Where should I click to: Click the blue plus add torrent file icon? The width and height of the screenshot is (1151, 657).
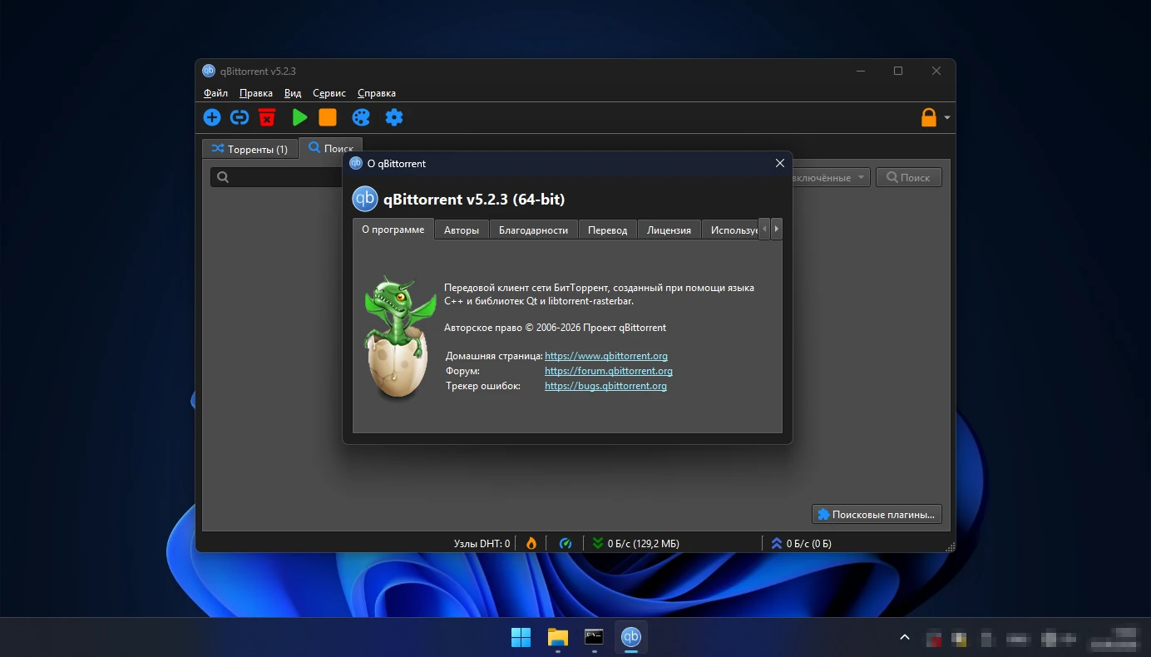(212, 117)
